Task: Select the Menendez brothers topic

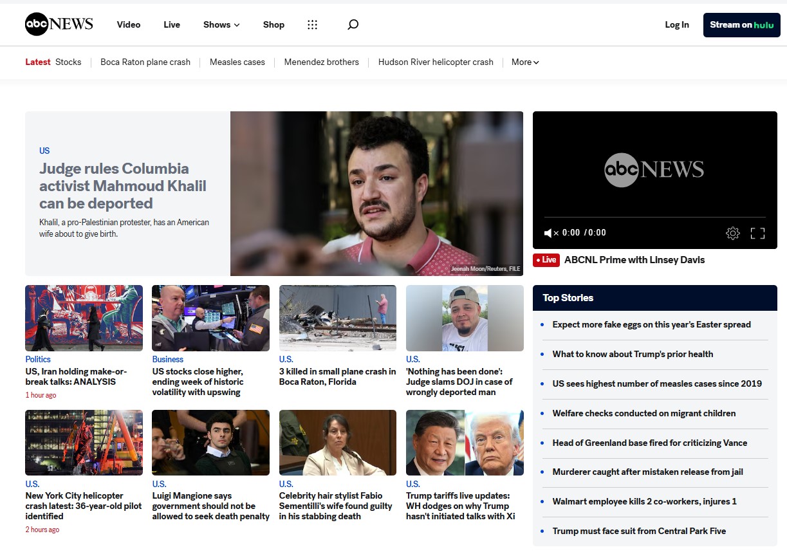Action: [x=322, y=62]
